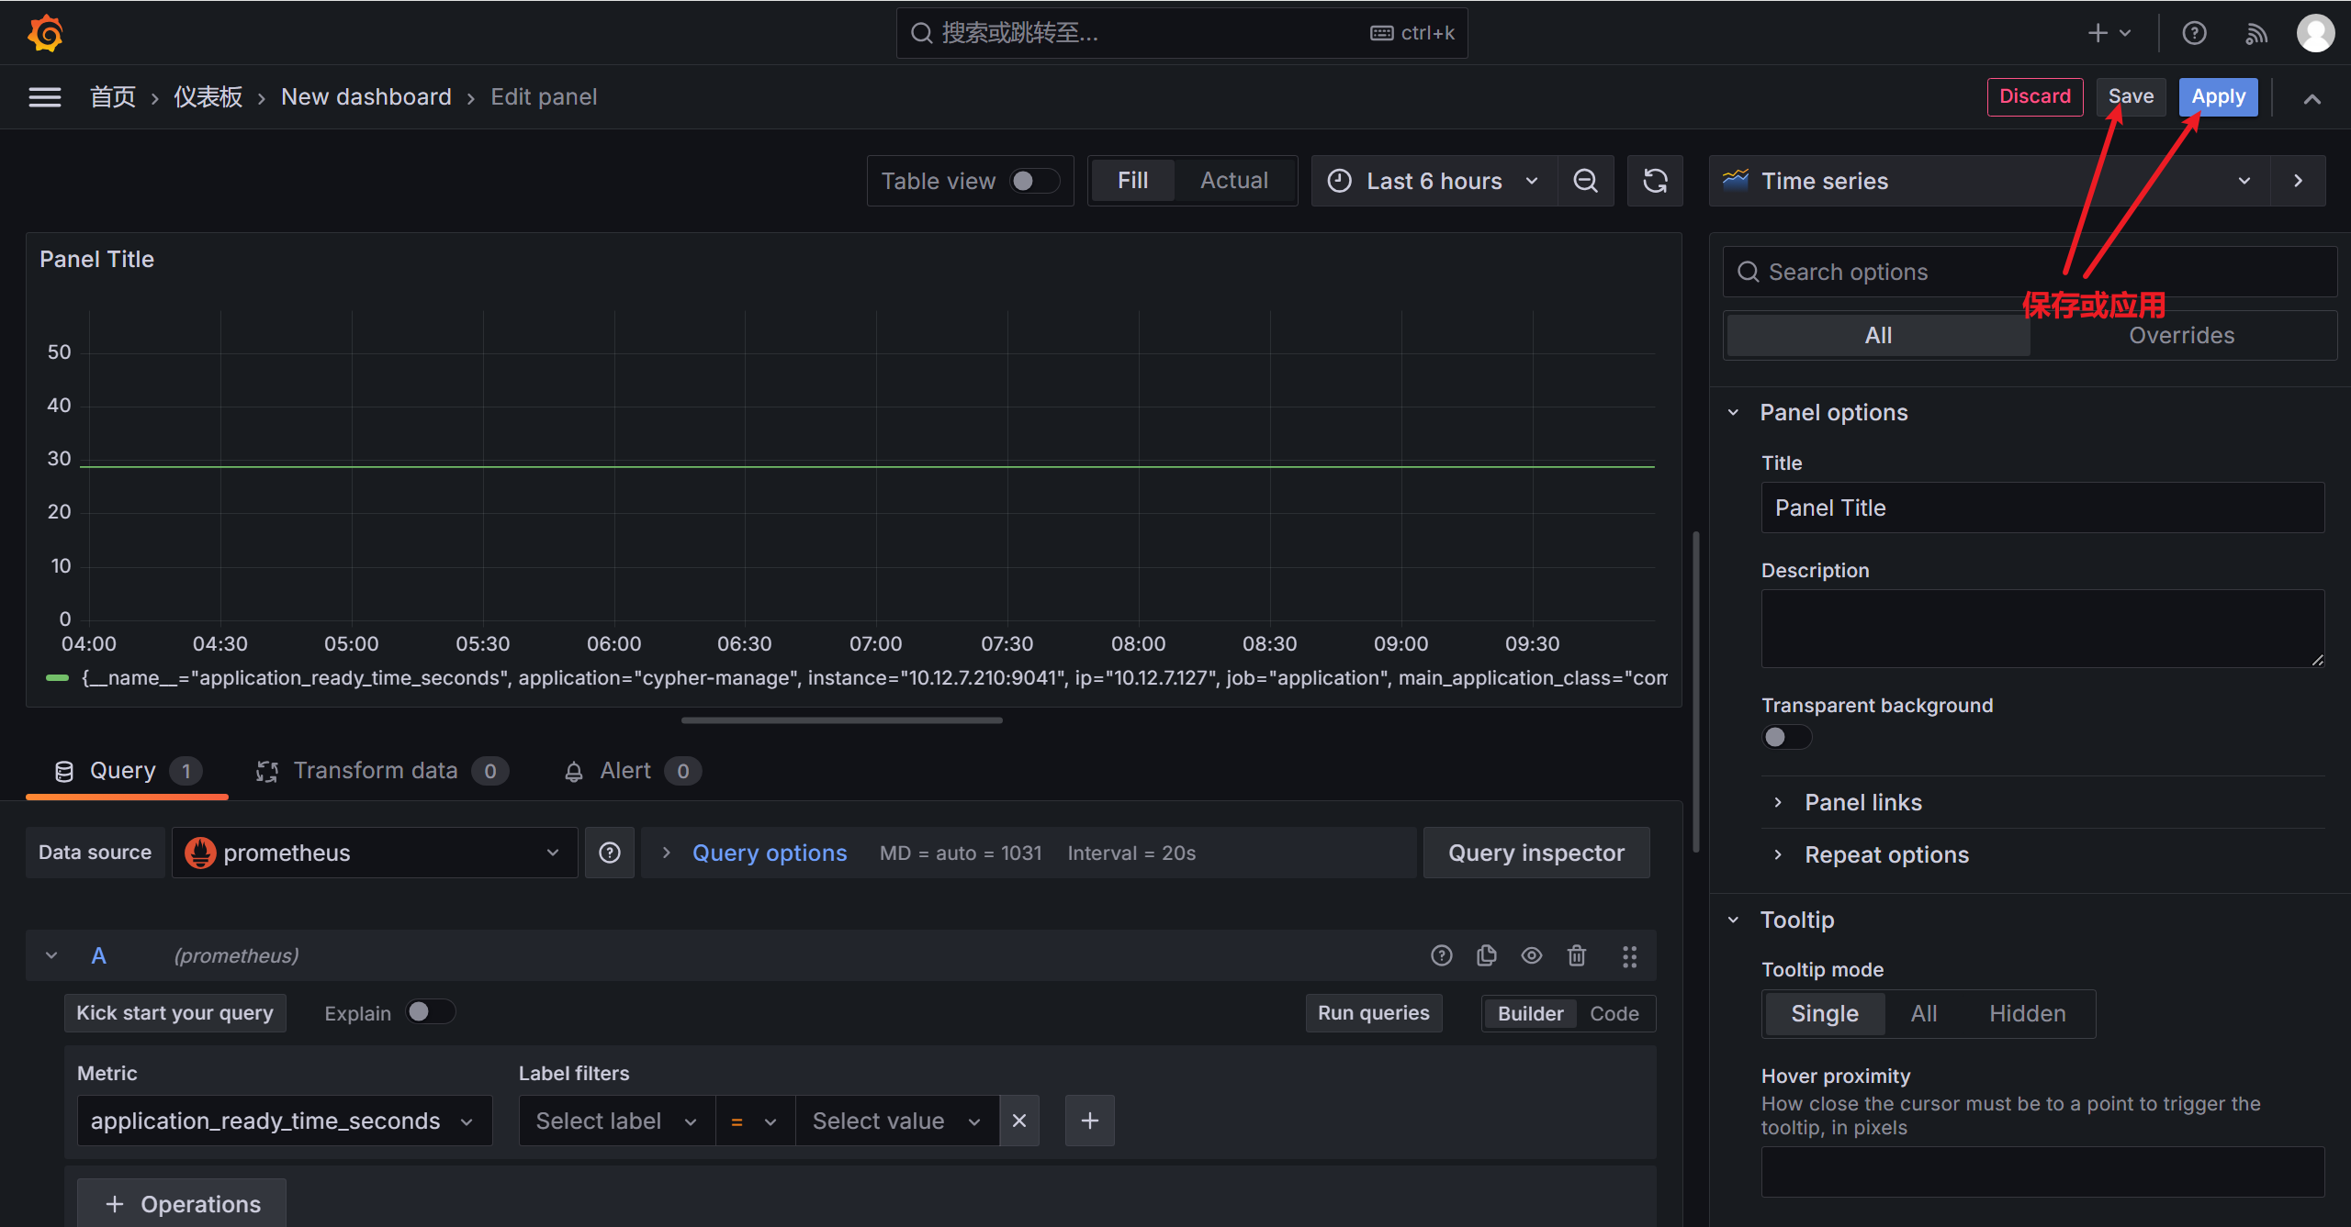Click the time series visualization icon
This screenshot has height=1227, width=2351.
pos(1736,180)
